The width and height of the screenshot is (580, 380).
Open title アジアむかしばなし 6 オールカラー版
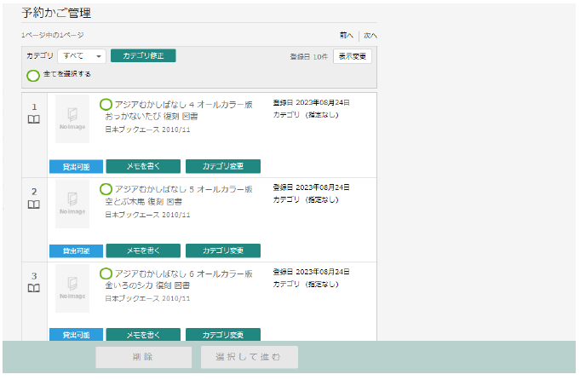183,273
